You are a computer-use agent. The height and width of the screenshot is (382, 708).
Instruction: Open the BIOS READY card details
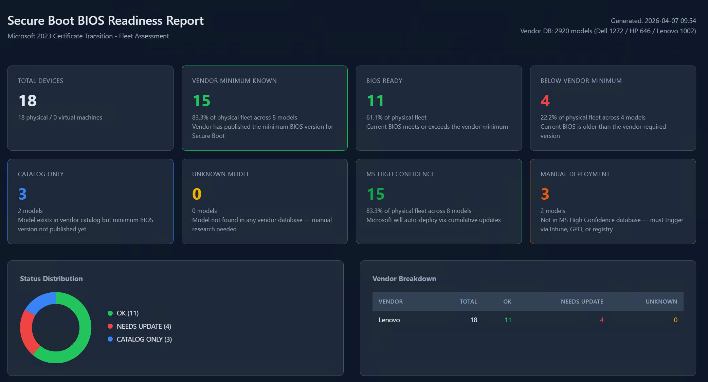click(438, 108)
